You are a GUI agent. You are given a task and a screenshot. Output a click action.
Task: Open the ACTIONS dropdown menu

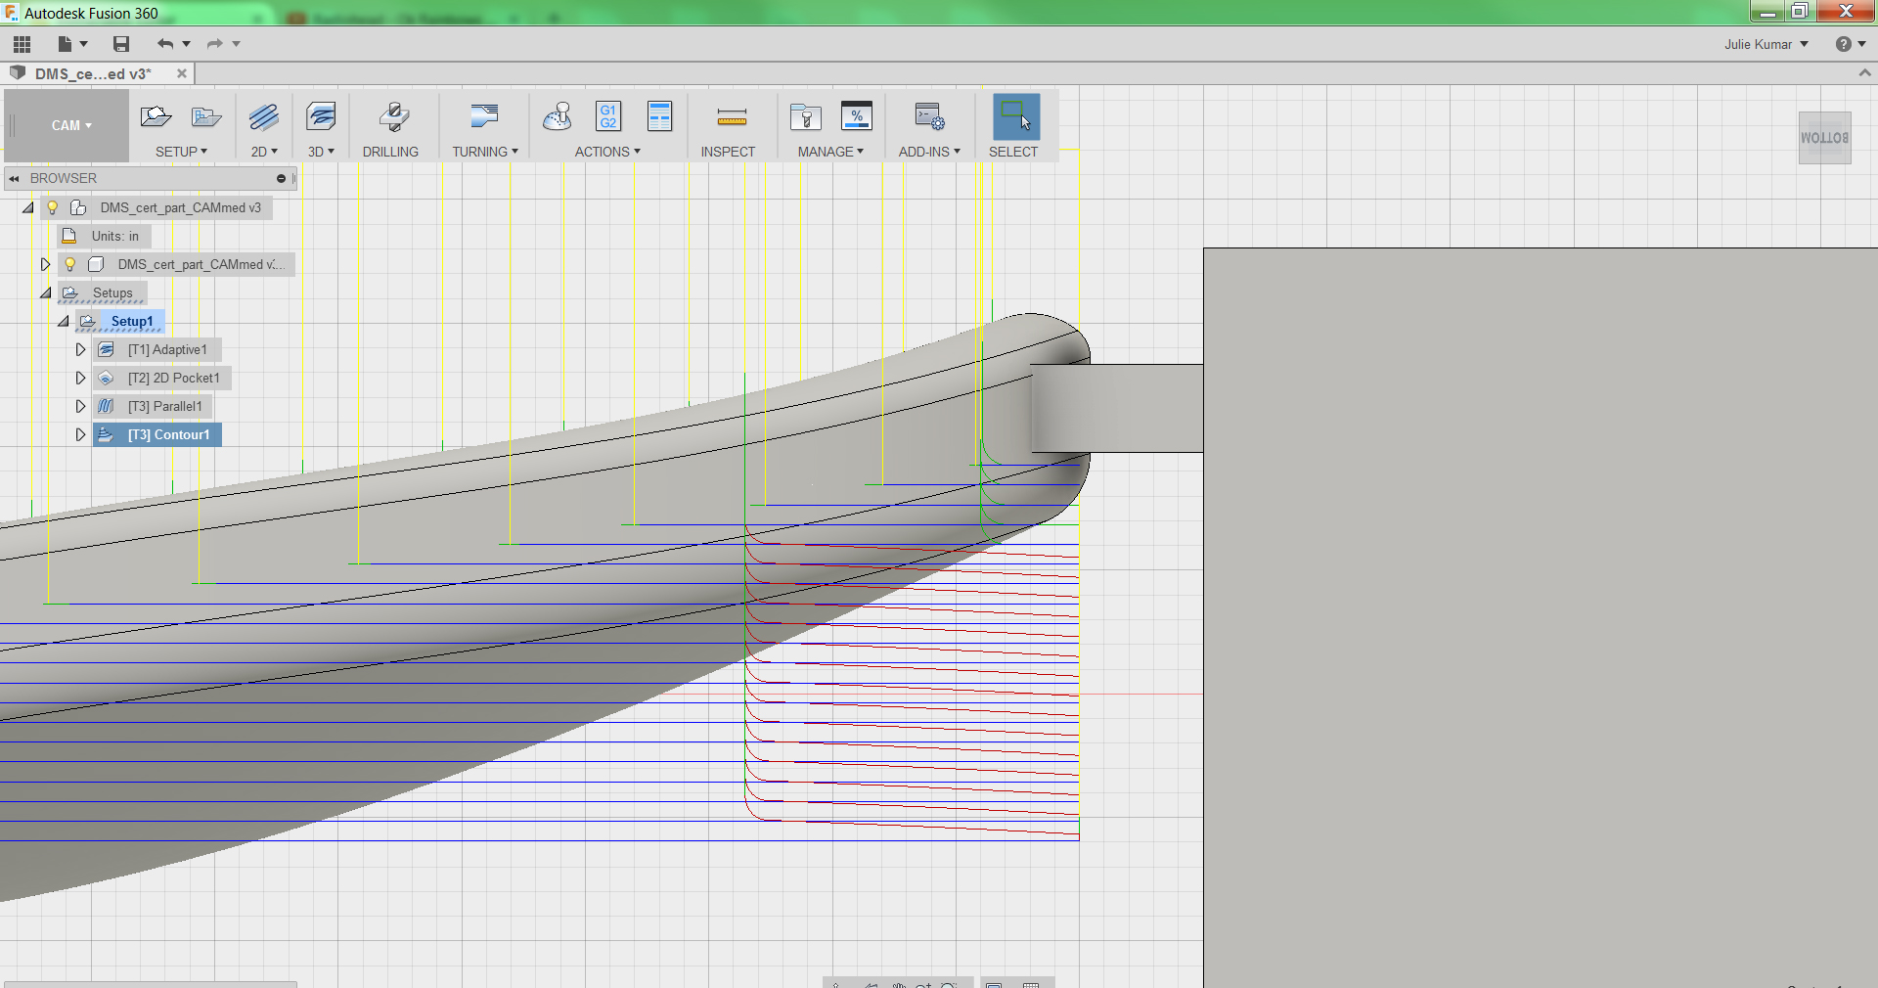coord(607,152)
